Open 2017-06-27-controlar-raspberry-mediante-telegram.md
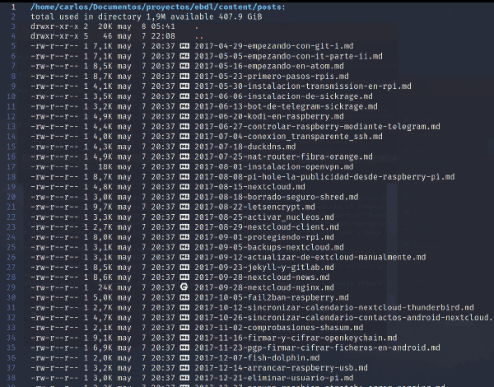The height and width of the screenshot is (387, 494). tap(317, 127)
